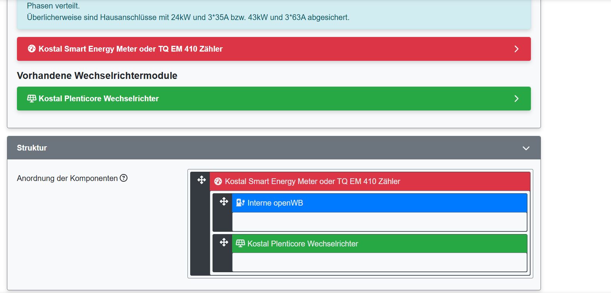Grab move handle of Kostal Smart Energy Meter in structure
The height and width of the screenshot is (293, 611).
[x=201, y=180]
